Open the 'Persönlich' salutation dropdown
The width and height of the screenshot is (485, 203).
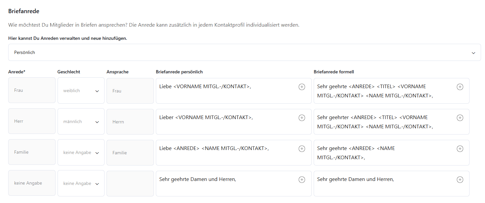244,52
